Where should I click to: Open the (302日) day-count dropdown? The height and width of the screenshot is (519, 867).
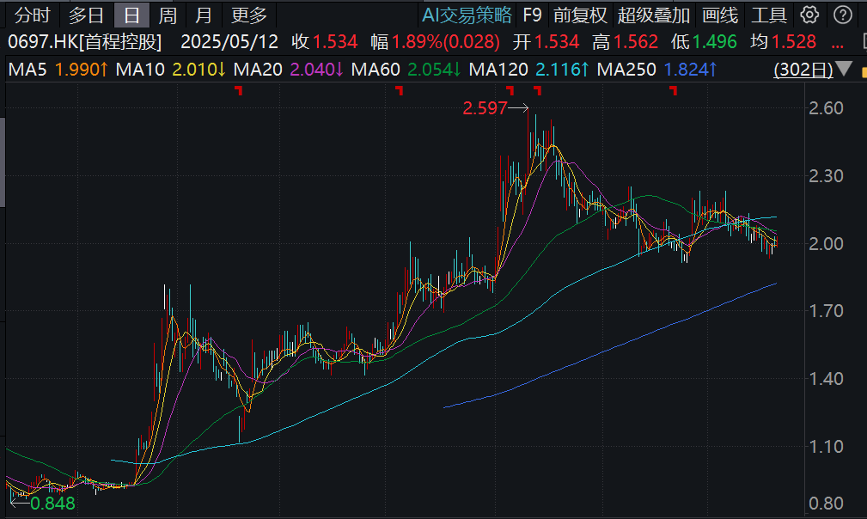pyautogui.click(x=803, y=70)
